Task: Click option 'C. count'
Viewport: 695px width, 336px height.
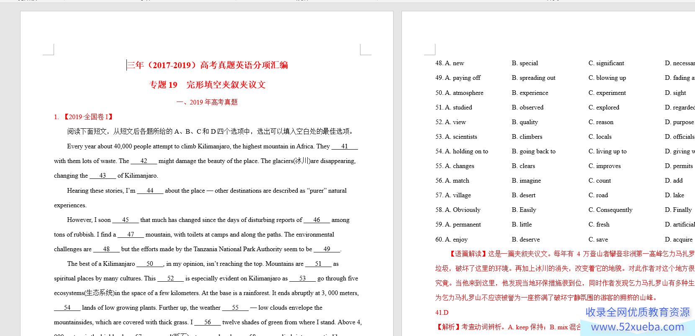Action: [600, 181]
